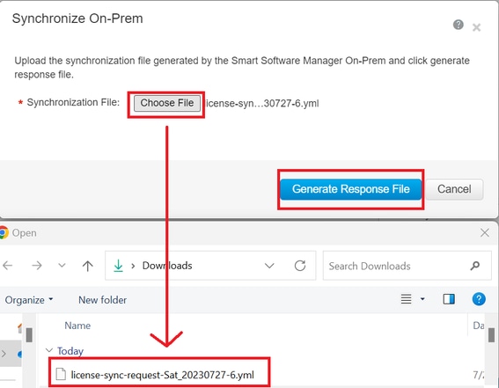This screenshot has width=499, height=388.
Task: Close the Open file dialog
Action: 485,233
